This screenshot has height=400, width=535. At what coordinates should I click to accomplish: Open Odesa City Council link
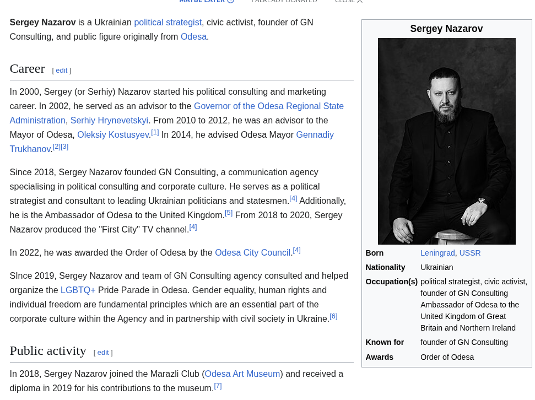coord(252,252)
